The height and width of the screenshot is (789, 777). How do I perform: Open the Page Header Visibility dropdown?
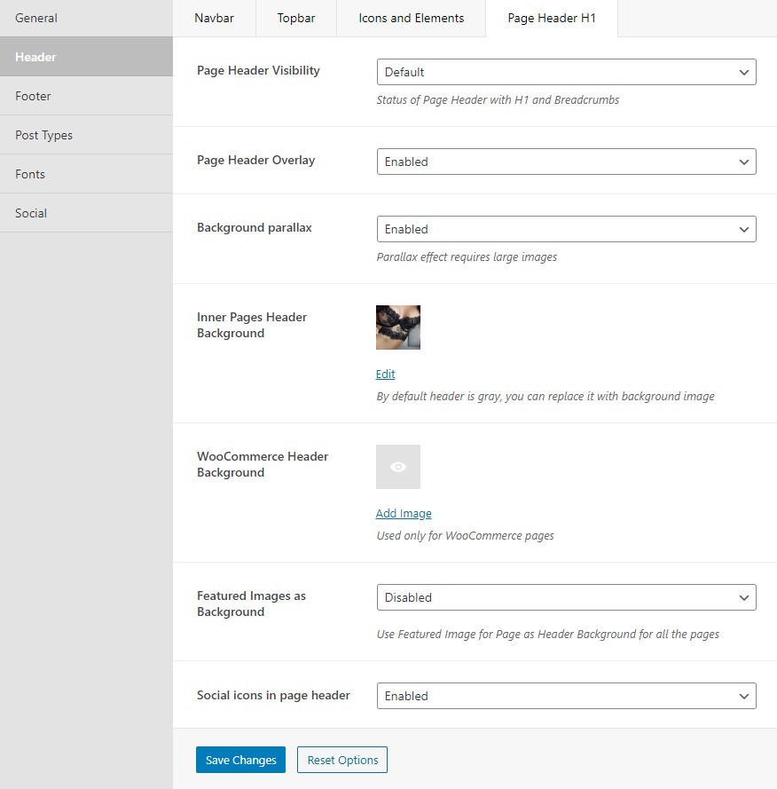(x=566, y=72)
